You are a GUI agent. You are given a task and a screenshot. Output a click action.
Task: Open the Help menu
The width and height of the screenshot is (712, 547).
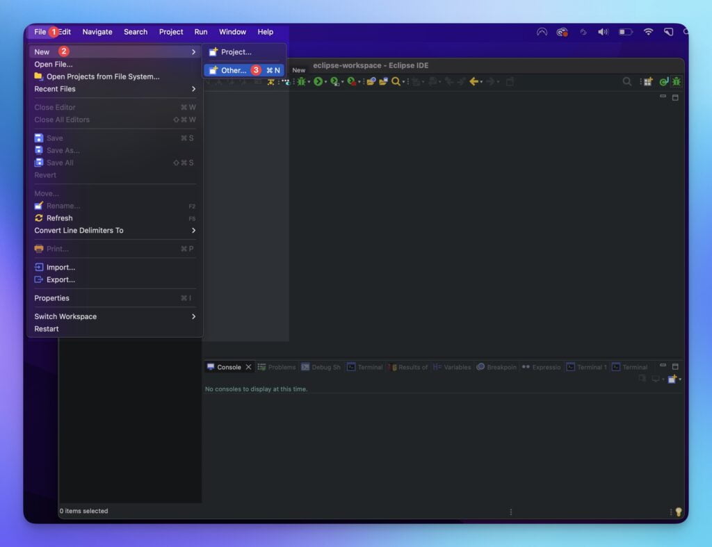(265, 32)
